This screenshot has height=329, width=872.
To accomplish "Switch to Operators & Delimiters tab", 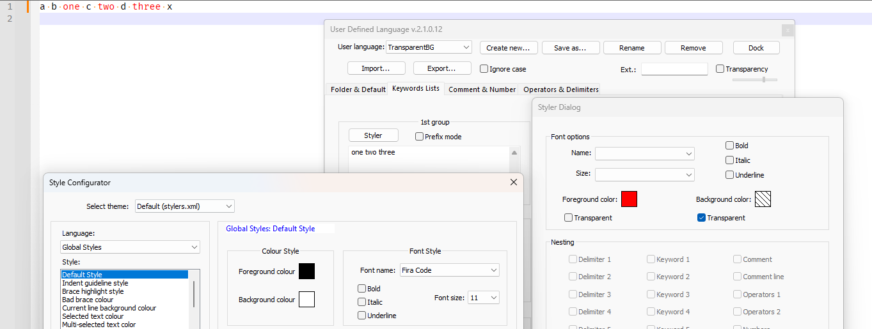I will coord(560,89).
